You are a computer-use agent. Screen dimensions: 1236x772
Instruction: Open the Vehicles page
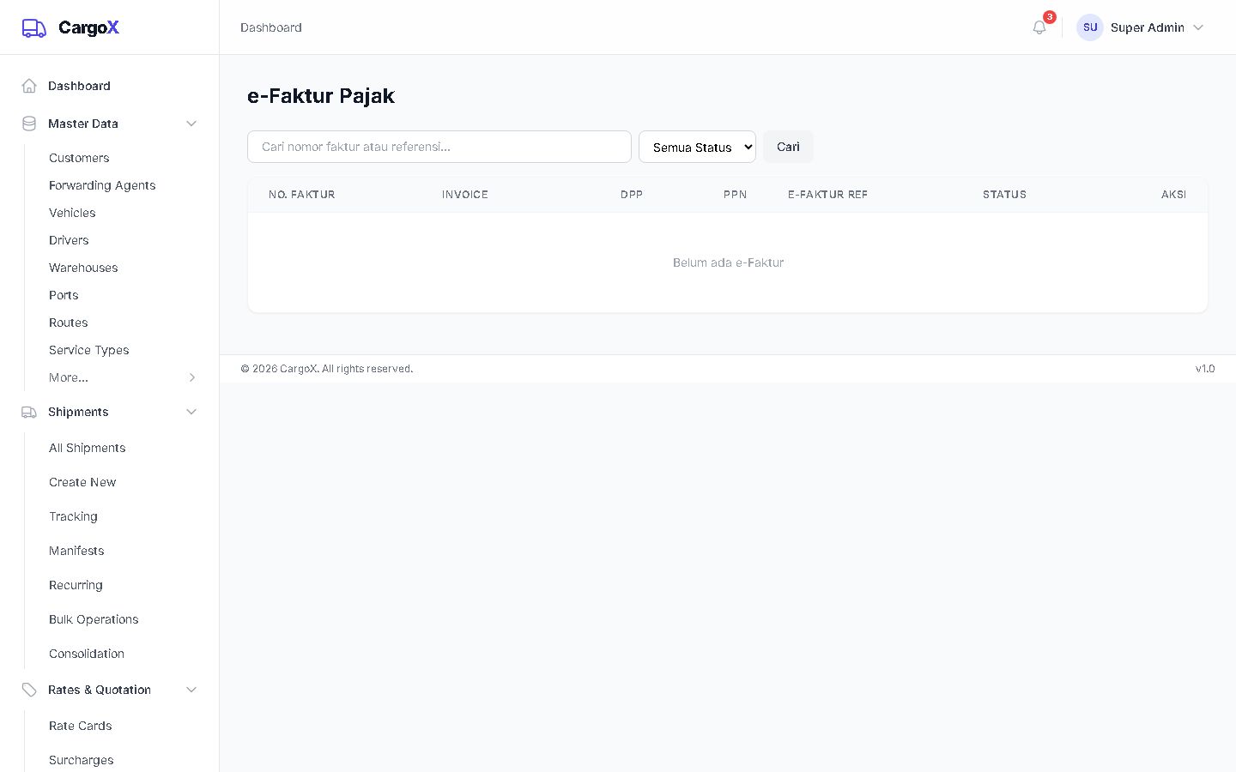(x=72, y=213)
